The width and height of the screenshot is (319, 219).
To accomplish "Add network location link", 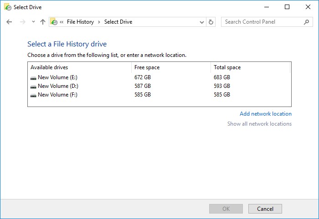I will [x=266, y=114].
